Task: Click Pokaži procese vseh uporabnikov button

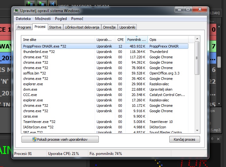Action: coord(60,139)
